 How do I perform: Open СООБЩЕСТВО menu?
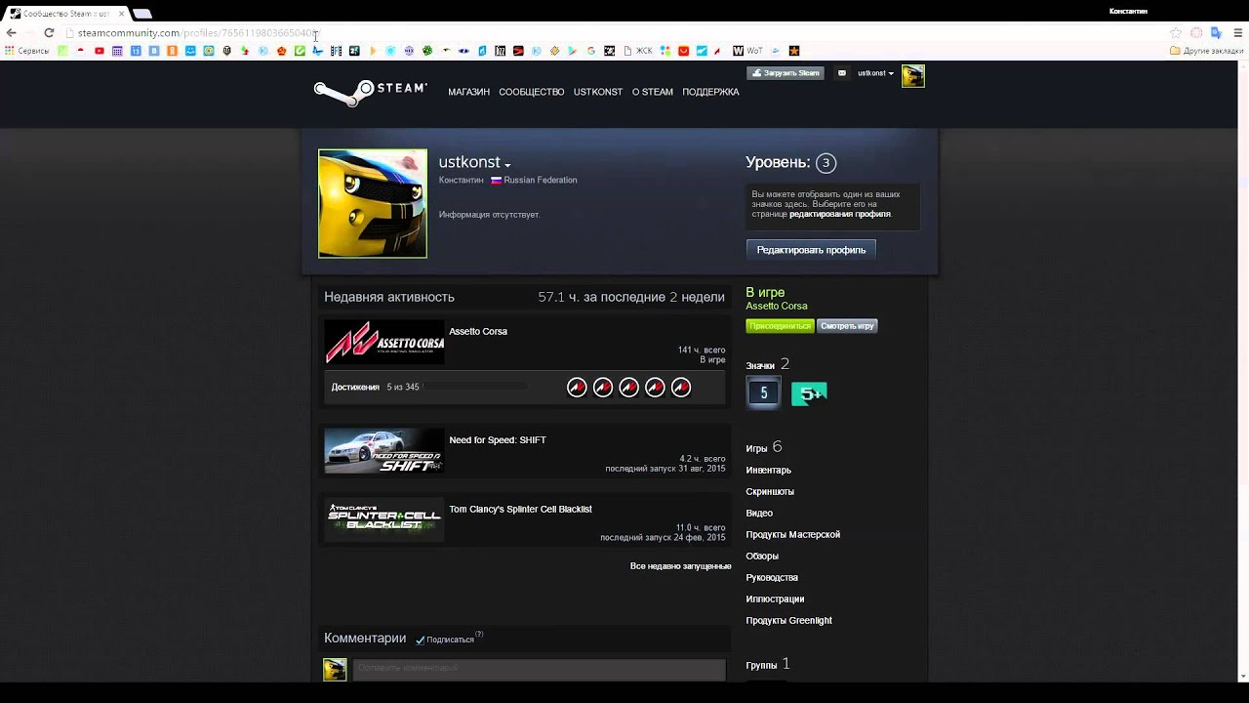click(x=531, y=92)
